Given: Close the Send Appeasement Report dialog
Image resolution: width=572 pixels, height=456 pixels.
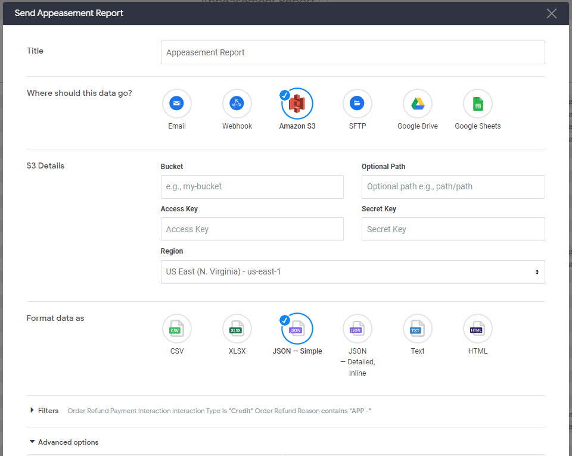Looking at the screenshot, I should click(x=551, y=13).
